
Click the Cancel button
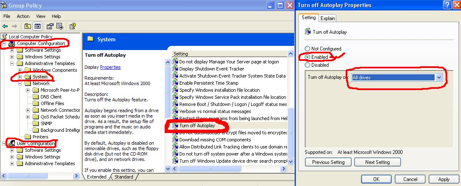(410, 179)
